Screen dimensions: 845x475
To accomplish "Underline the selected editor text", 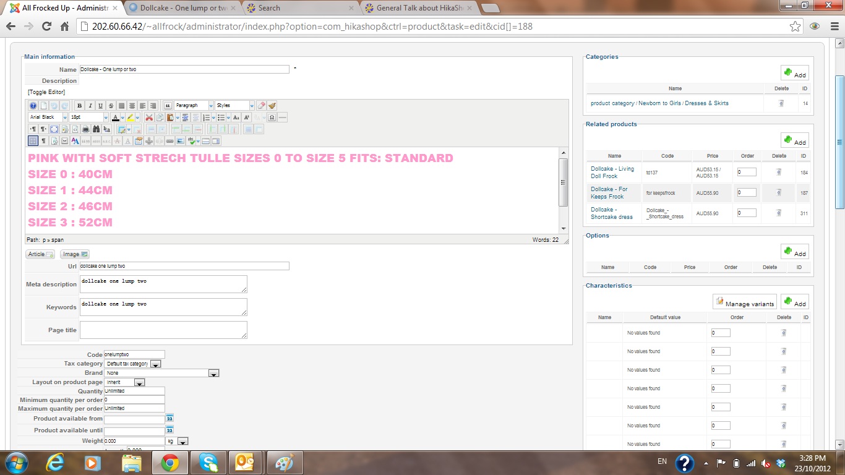I will click(x=101, y=106).
